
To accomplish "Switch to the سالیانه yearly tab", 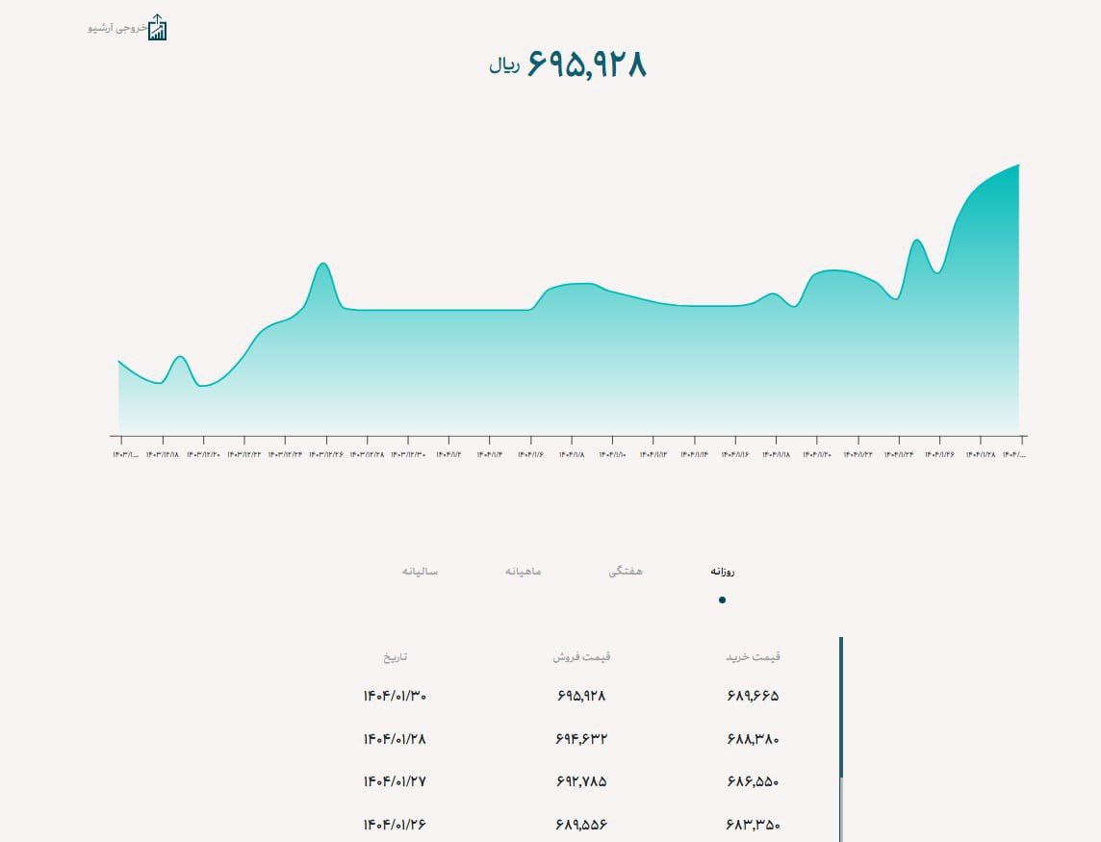I will coord(420,571).
